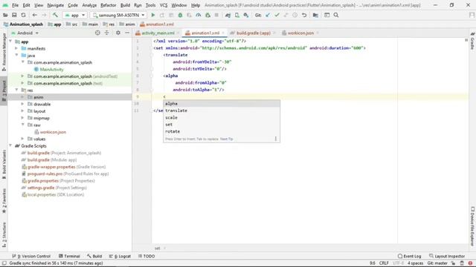
Task: Open the SDK Manager icon
Action: [246, 15]
